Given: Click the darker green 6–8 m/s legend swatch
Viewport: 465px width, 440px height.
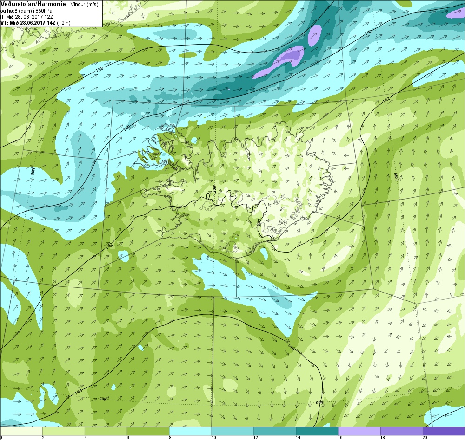Looking at the screenshot, I should [148, 431].
